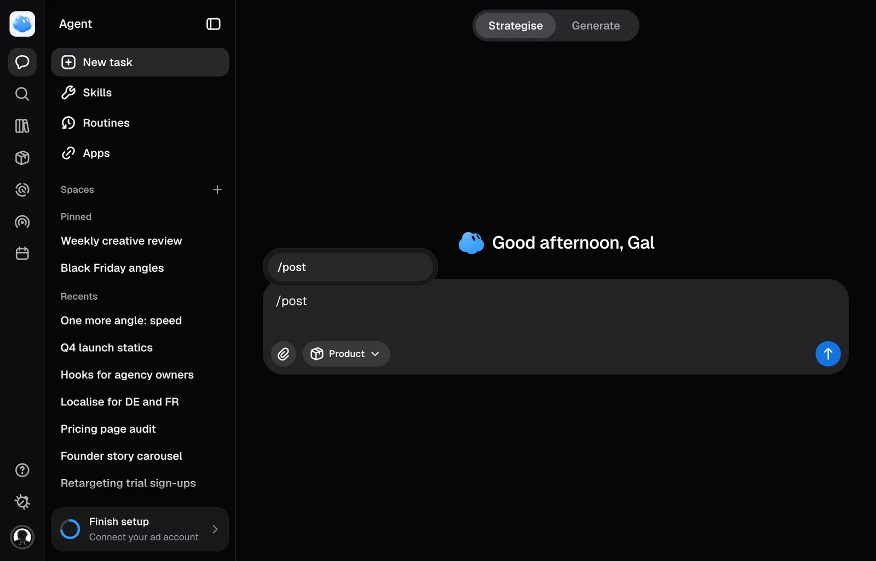Start a New task

coord(140,62)
